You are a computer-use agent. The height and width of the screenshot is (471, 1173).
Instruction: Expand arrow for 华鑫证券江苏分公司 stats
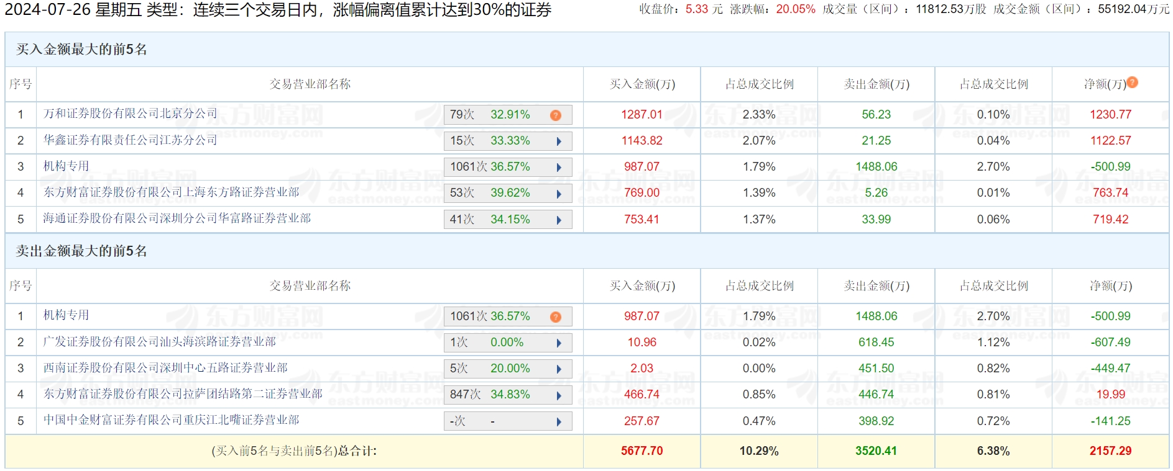click(x=559, y=141)
